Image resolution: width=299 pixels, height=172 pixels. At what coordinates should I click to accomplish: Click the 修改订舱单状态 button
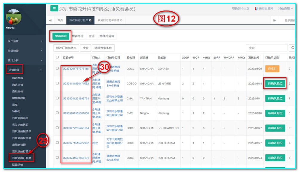(66, 48)
